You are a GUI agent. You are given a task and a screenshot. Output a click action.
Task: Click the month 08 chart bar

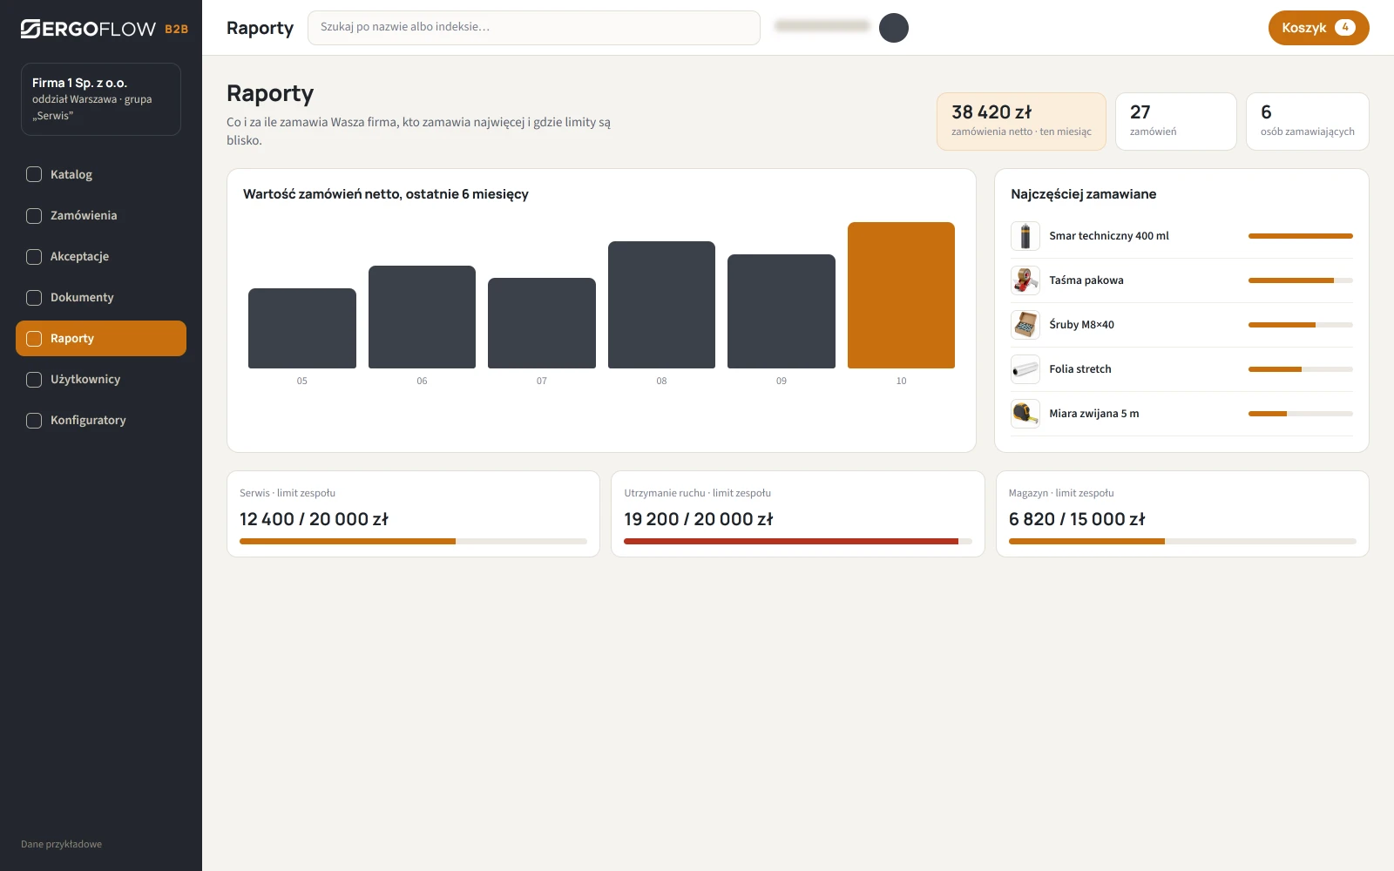(x=661, y=305)
